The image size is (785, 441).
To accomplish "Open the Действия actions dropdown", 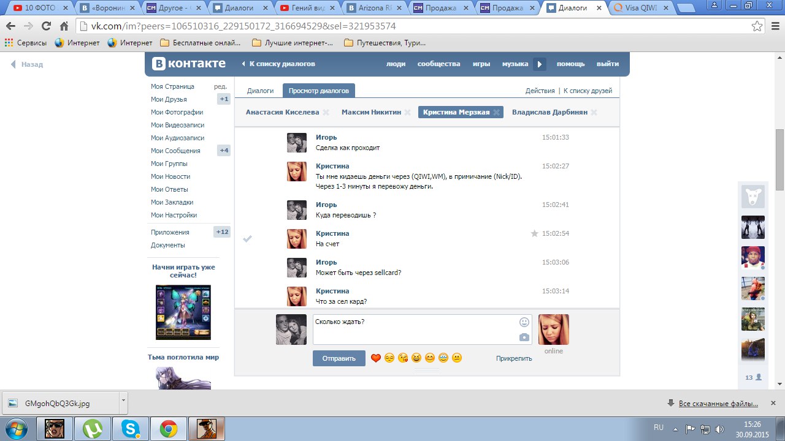I will point(540,91).
